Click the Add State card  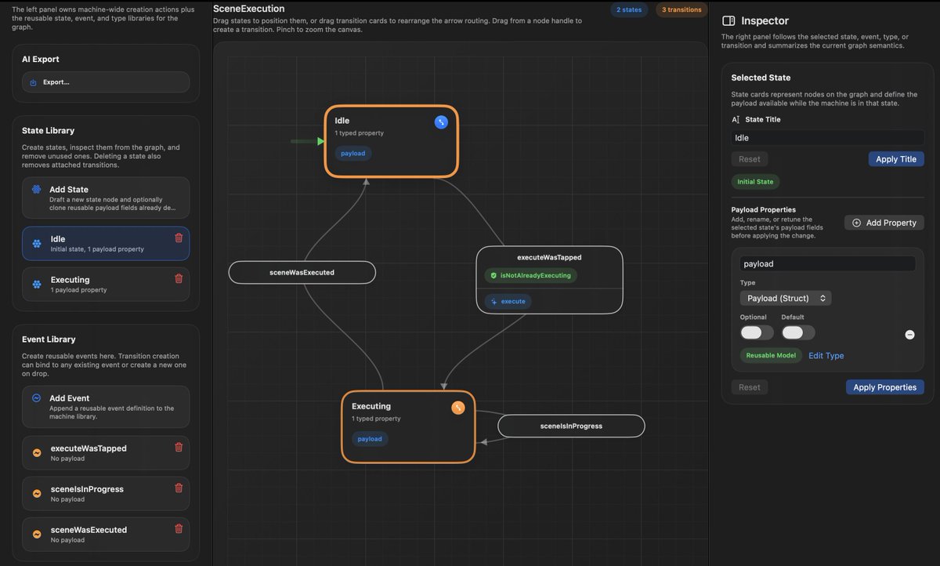pyautogui.click(x=106, y=198)
